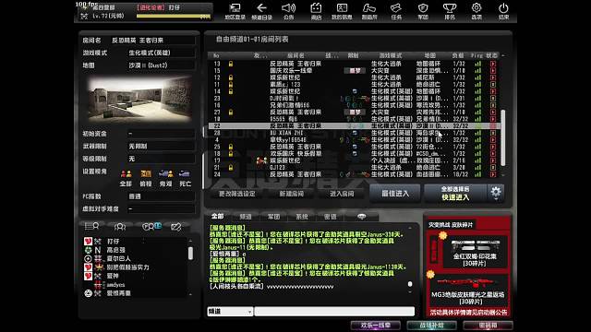591x332 pixels.
Task: Switch to the friends list tab icon
Action: pos(120,226)
